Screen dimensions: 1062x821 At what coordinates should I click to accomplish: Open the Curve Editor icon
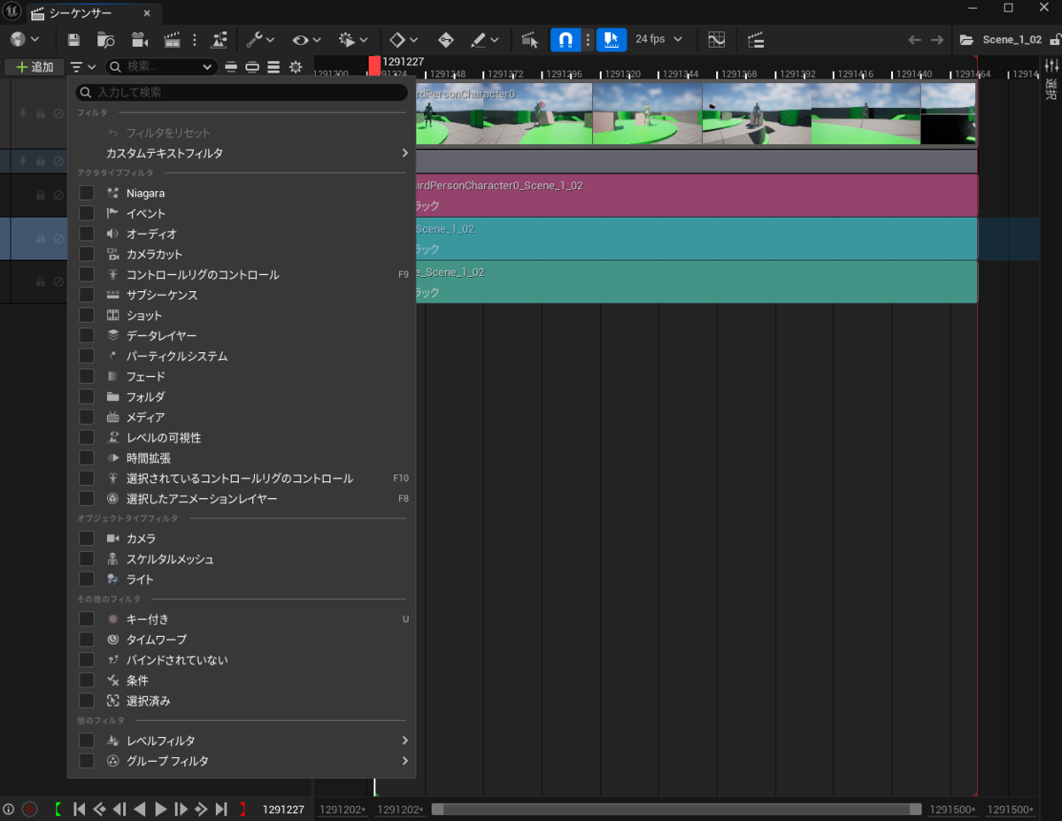coord(717,40)
